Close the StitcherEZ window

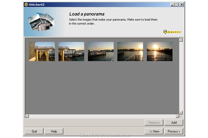click(x=182, y=4)
